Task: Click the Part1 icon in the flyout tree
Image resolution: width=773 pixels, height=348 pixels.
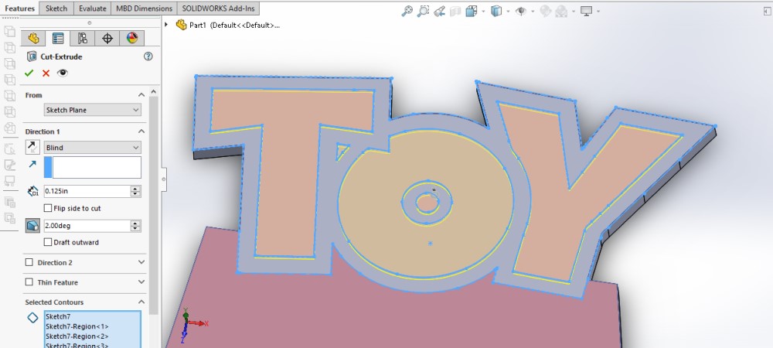Action: (181, 26)
